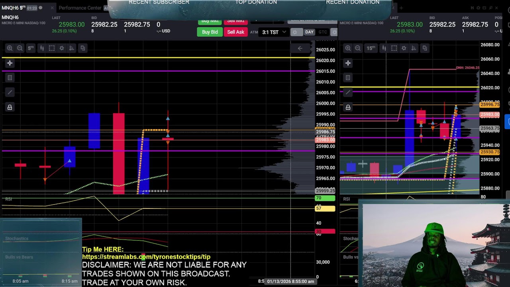Switch to the Performance Center tab
Image resolution: width=510 pixels, height=287 pixels.
(80, 8)
